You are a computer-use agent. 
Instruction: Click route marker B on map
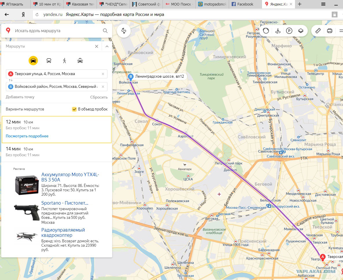click(x=131, y=77)
